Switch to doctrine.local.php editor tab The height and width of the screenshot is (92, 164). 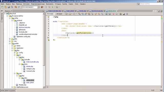(97, 11)
